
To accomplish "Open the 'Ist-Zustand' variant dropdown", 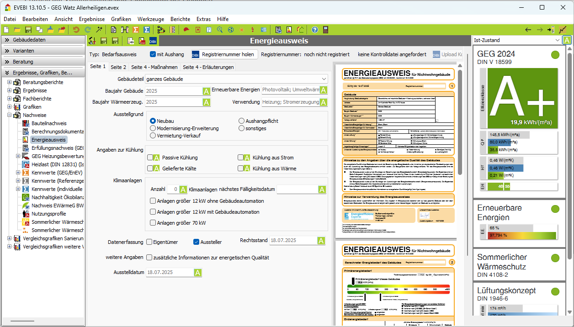I will click(x=516, y=40).
